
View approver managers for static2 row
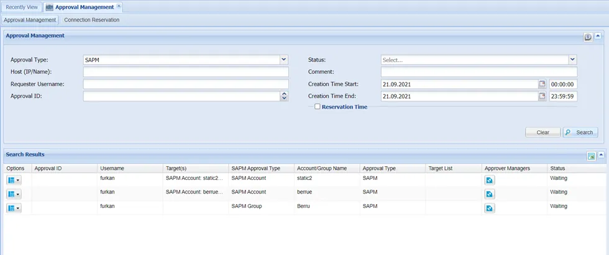point(490,180)
